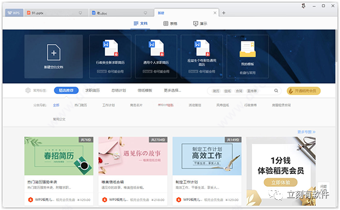Close the 新建 tab

click(x=215, y=13)
